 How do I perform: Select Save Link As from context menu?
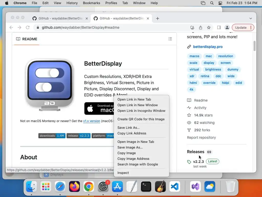(x=141, y=128)
